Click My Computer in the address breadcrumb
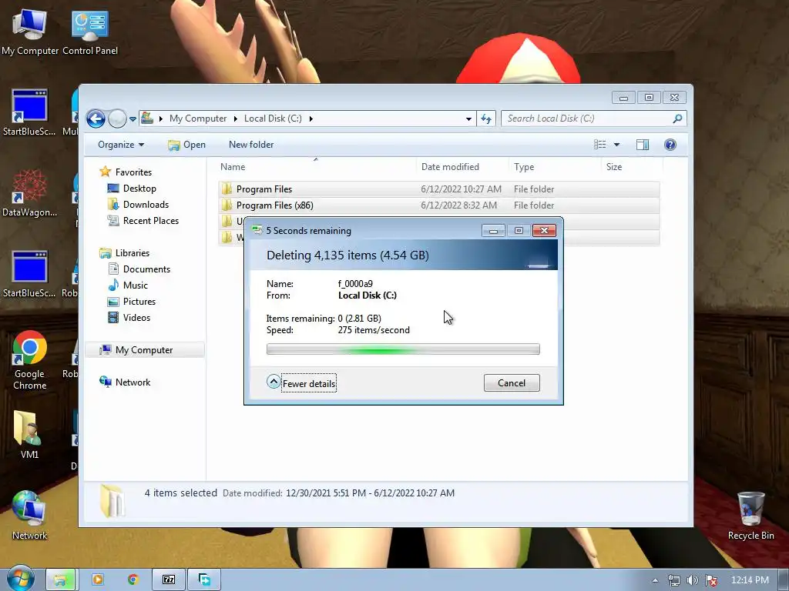789x591 pixels. pos(198,119)
